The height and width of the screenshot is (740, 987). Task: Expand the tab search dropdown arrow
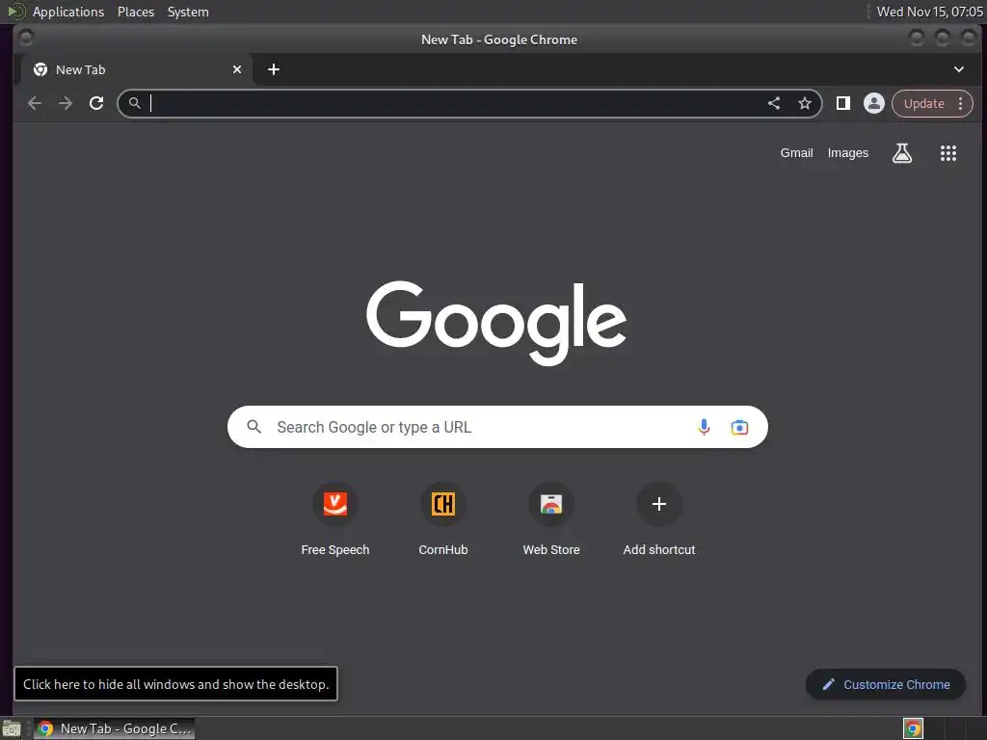click(958, 69)
